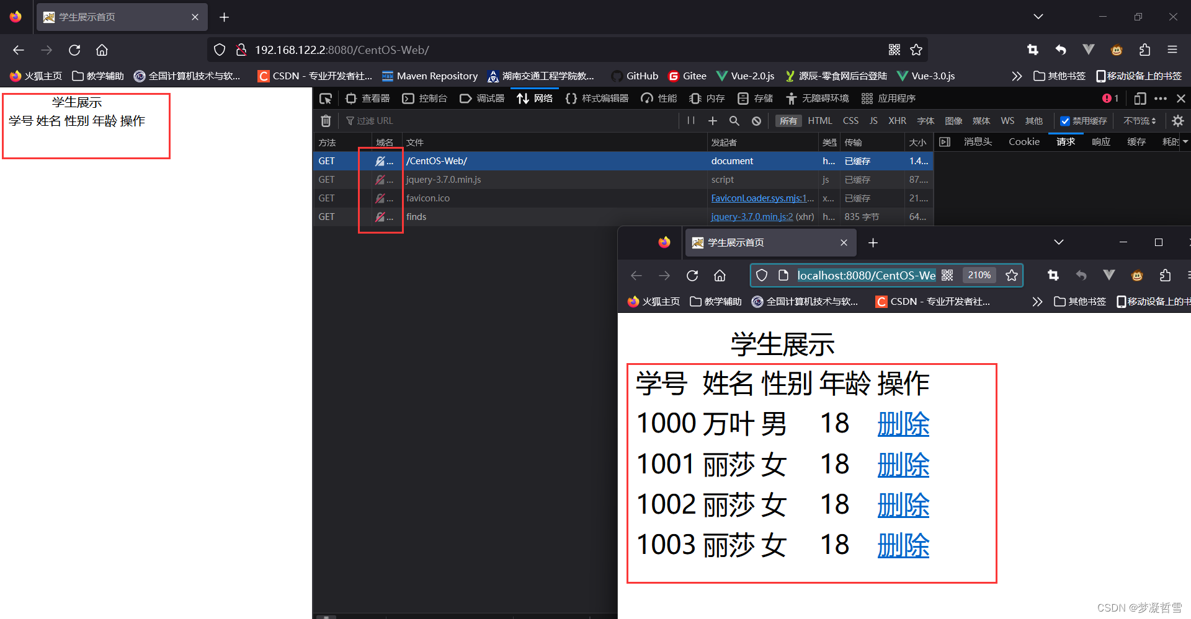Reload page in the localhost window
1191x619 pixels.
(x=692, y=276)
